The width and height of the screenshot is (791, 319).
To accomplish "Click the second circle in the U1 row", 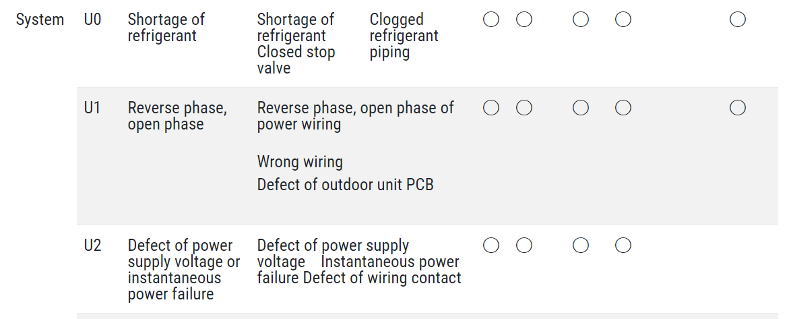I will coord(524,108).
